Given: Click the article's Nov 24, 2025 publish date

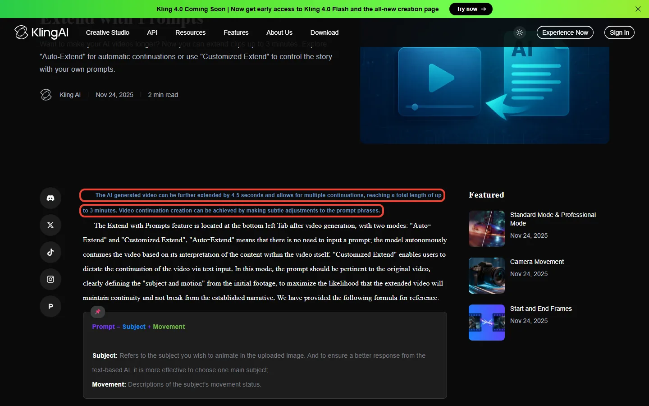Looking at the screenshot, I should (x=114, y=95).
